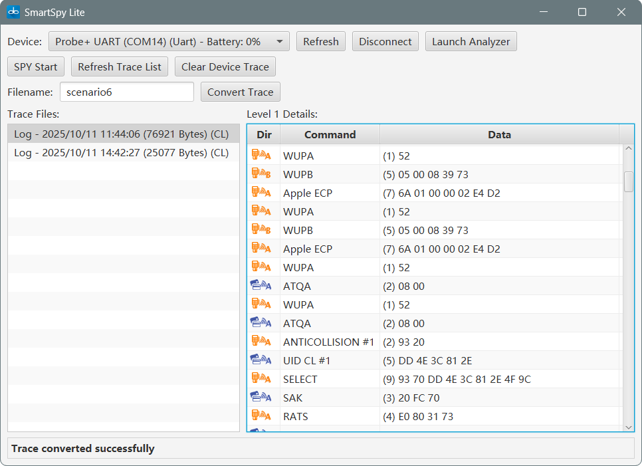Click the type B direction icon of the first WUPB row
The image size is (642, 466).
[x=261, y=174]
